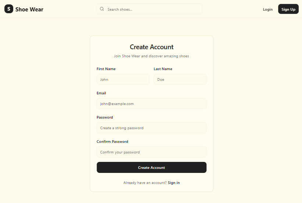Focus the Email address field

(x=151, y=104)
